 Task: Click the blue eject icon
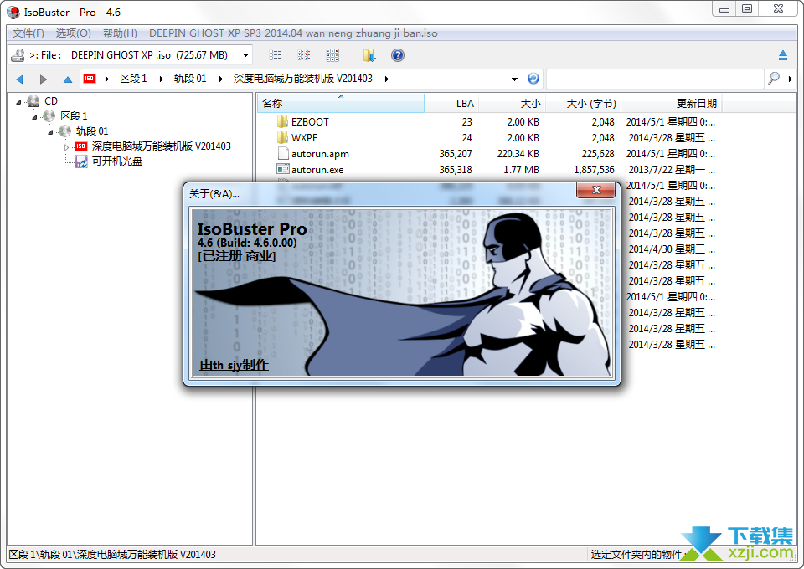[x=783, y=55]
